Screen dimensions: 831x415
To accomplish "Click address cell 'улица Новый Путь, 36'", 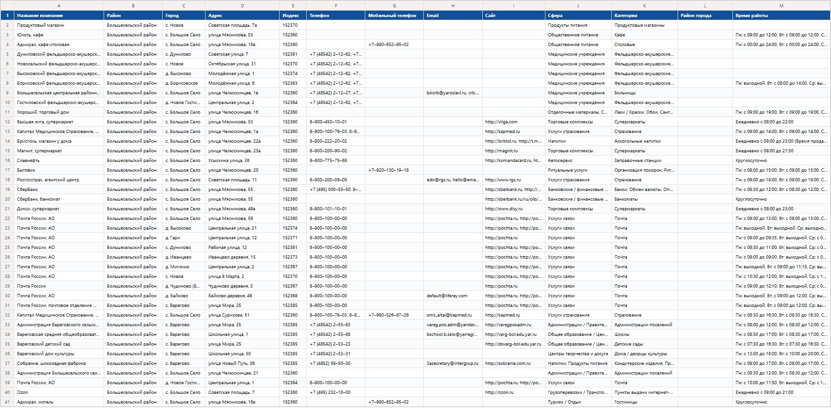I will point(242,363).
